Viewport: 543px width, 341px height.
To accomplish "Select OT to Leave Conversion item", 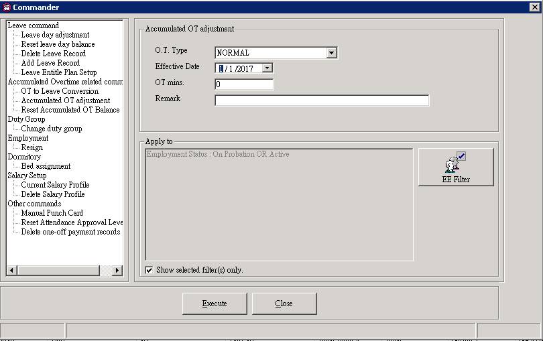I will click(x=60, y=91).
